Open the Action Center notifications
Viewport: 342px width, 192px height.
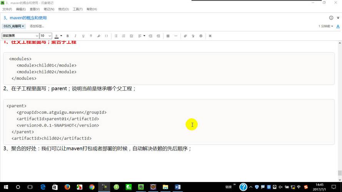[334, 187]
